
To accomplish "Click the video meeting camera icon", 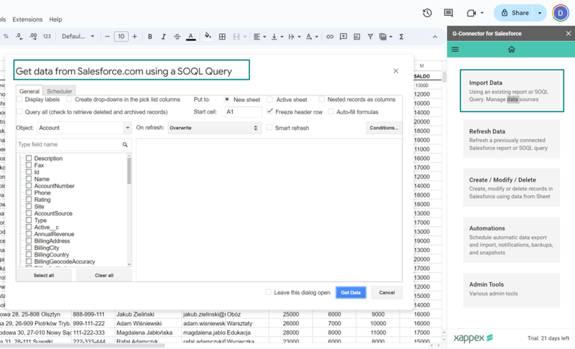I will (x=471, y=13).
